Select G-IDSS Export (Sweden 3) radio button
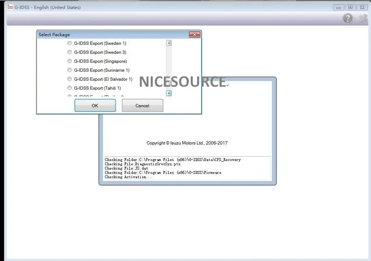The width and height of the screenshot is (371, 261). coord(70,52)
